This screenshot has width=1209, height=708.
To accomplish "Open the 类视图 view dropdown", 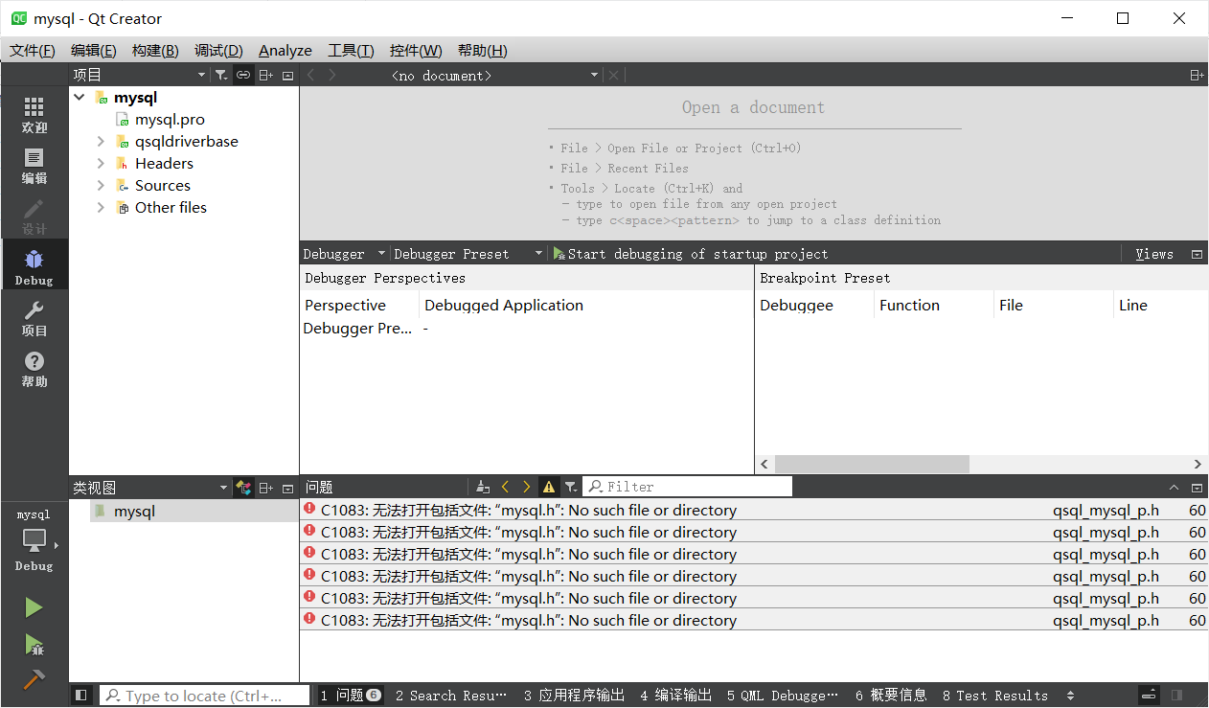I will 150,488.
